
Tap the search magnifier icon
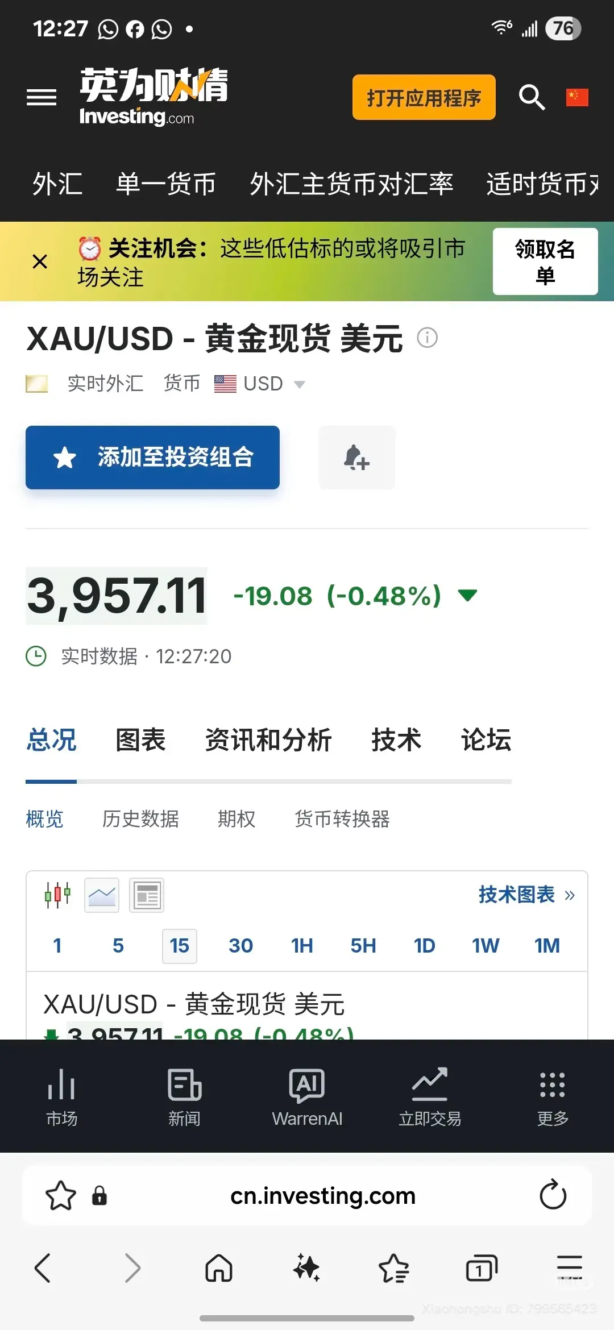click(x=532, y=97)
